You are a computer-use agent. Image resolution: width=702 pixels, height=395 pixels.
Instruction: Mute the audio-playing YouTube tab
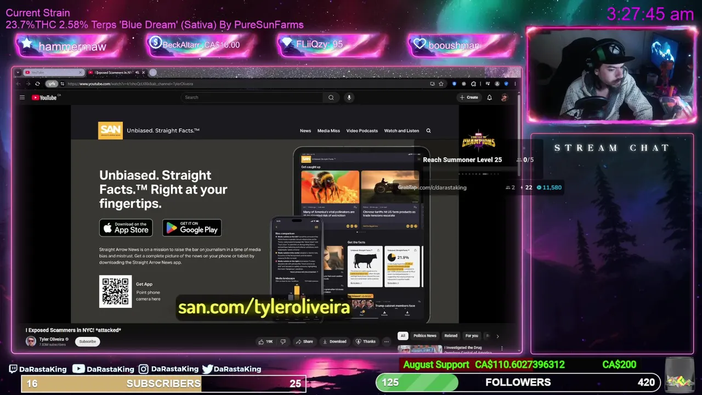point(137,72)
